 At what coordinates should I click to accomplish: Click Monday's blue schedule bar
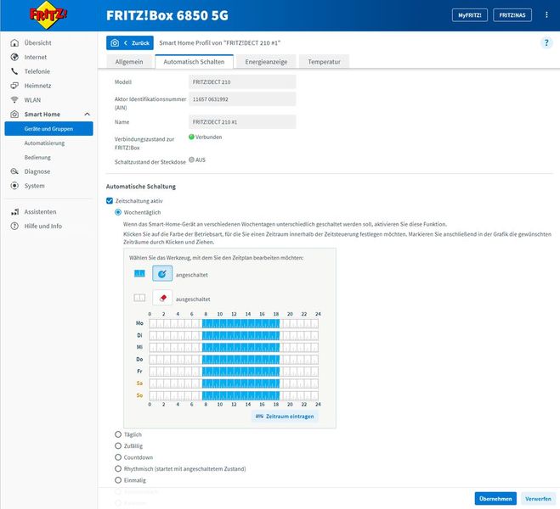(240, 323)
